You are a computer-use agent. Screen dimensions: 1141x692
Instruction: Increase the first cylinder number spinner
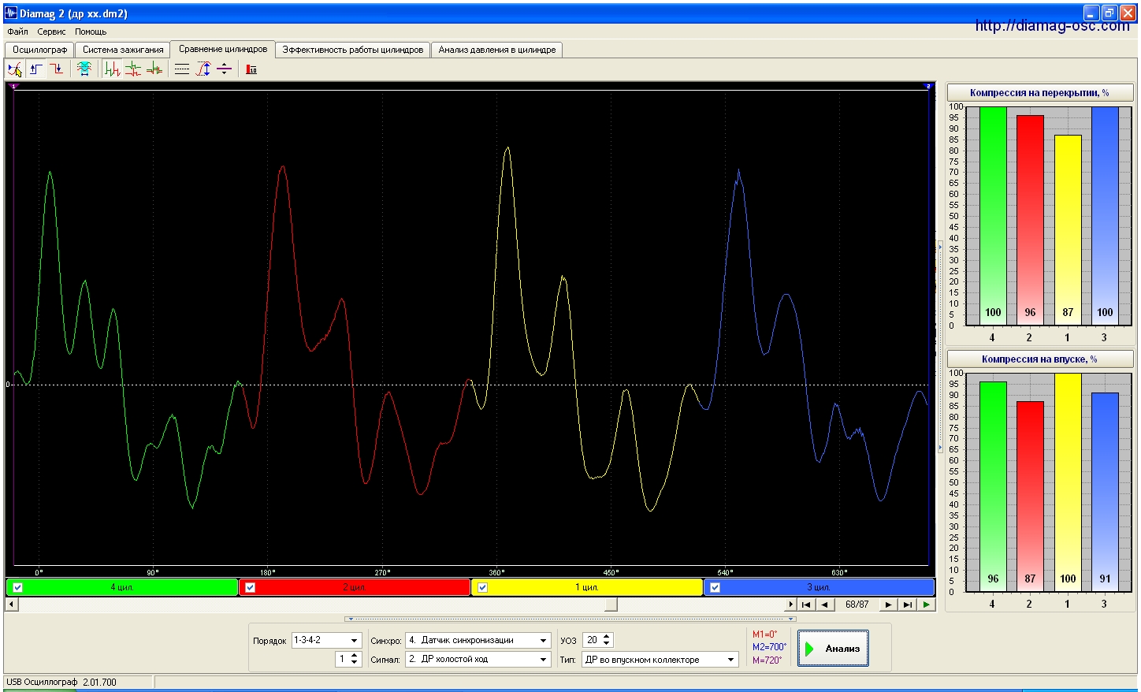[355, 656]
